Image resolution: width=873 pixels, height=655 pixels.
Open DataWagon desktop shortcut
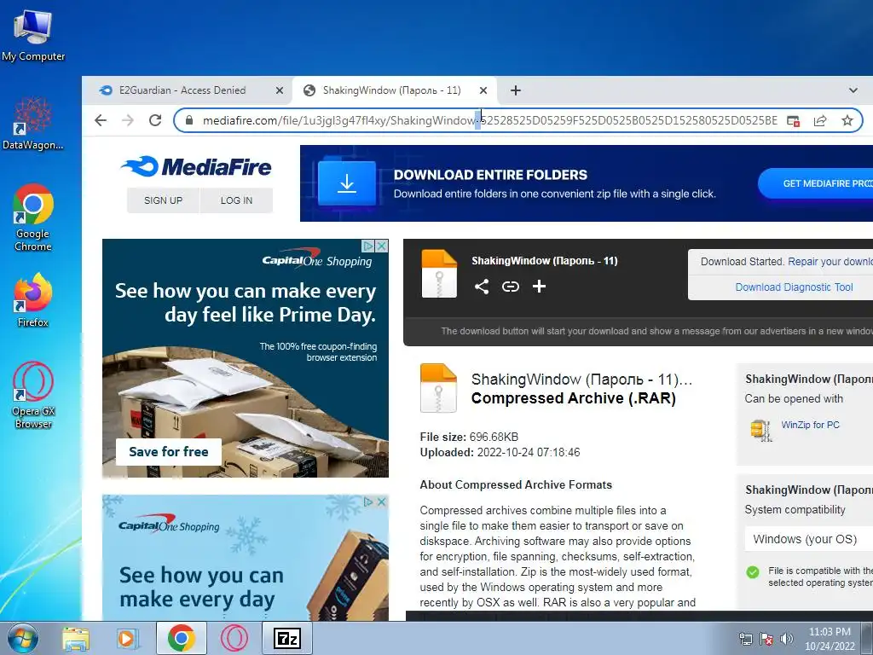tap(33, 123)
